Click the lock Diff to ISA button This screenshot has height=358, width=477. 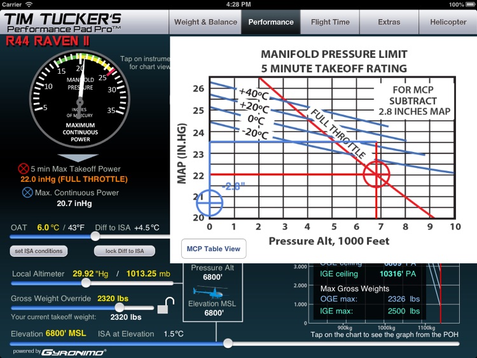(125, 251)
